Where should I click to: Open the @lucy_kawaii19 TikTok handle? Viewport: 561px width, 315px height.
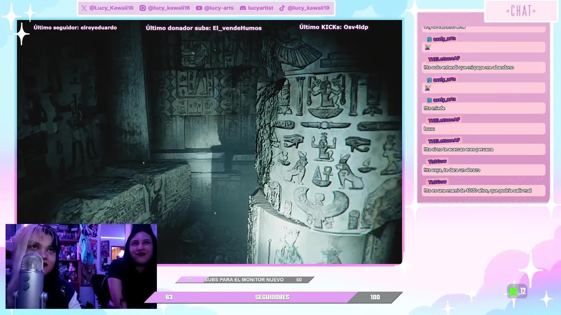pyautogui.click(x=309, y=8)
